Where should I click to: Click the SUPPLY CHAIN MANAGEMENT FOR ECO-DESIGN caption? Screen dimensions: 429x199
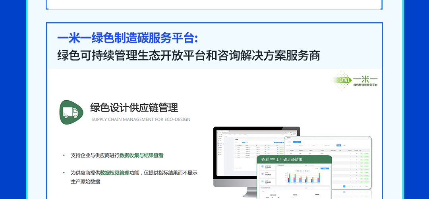tap(141, 119)
